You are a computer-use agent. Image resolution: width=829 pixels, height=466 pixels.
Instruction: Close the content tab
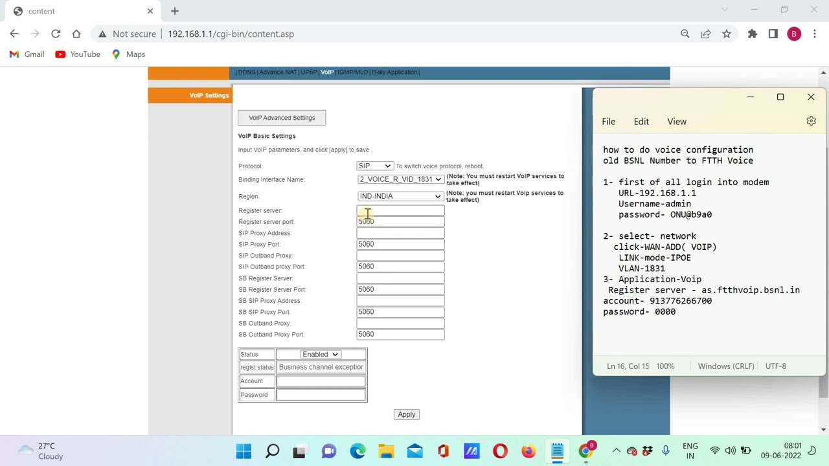(150, 11)
